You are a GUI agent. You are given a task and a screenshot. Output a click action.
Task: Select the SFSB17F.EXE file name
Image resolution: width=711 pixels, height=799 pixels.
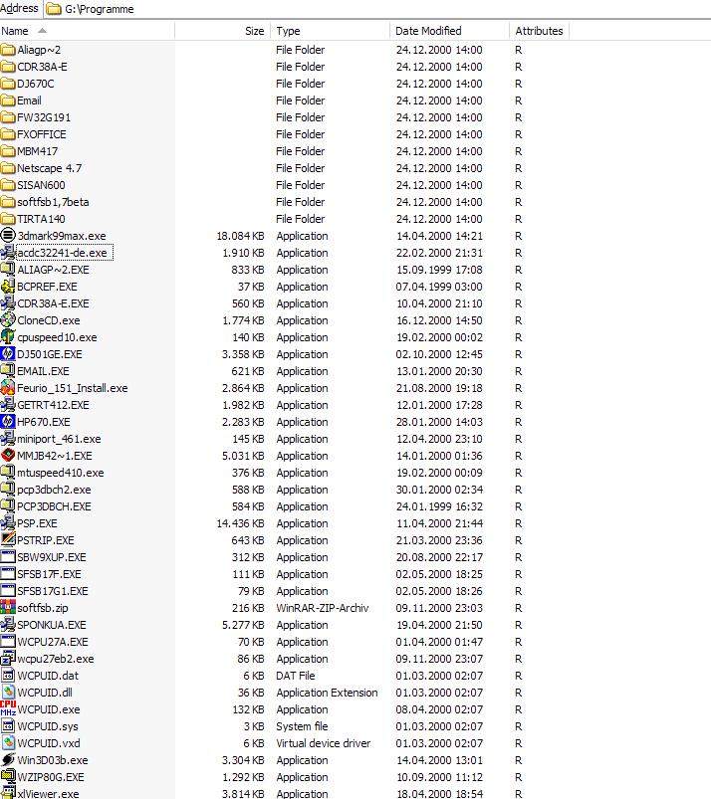point(49,574)
